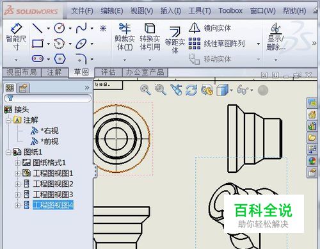Click the Previous View icon
This screenshot has height=249, width=320.
pos(176,90)
